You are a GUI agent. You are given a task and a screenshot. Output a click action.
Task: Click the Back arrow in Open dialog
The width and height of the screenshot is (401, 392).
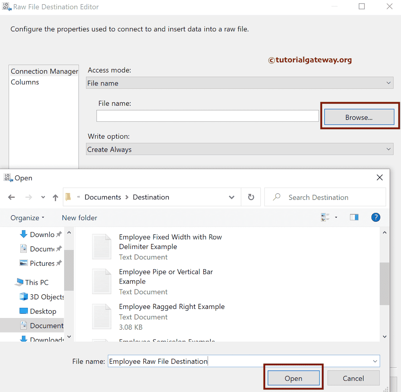[11, 197]
